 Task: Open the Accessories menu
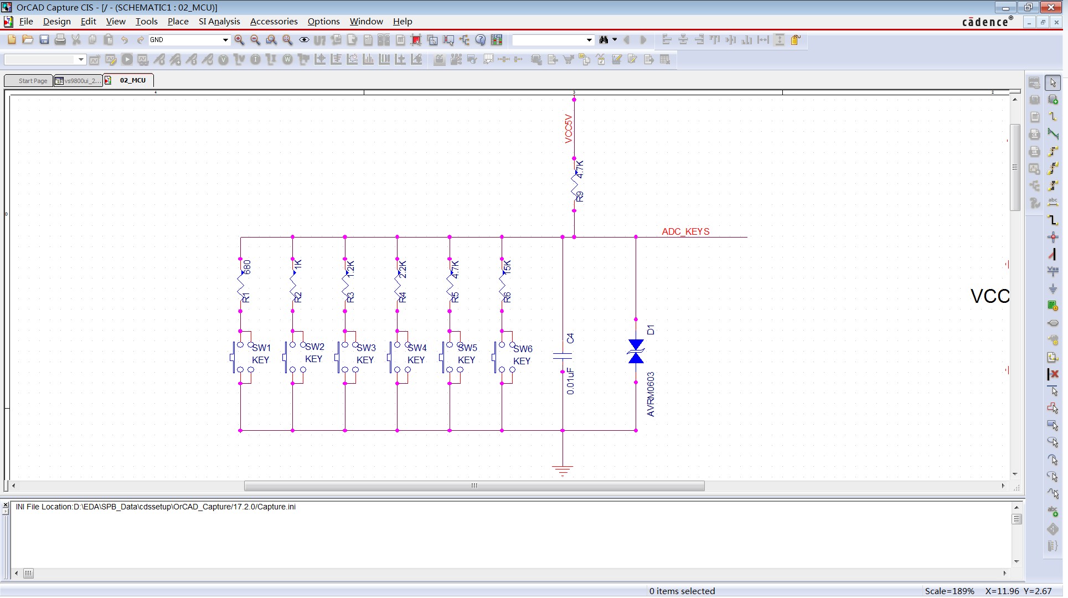pos(274,22)
